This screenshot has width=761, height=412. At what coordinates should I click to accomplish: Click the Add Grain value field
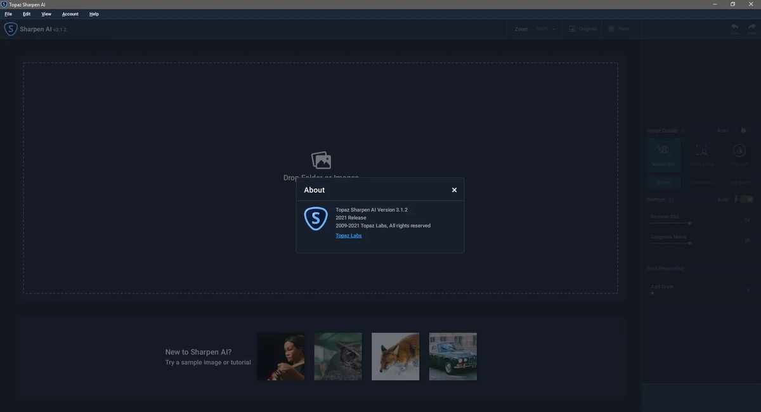746,290
